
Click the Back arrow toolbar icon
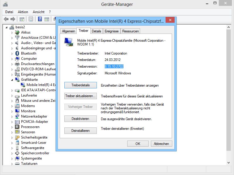point(6,19)
